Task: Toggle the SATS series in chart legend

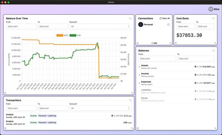Action: [x=62, y=36]
